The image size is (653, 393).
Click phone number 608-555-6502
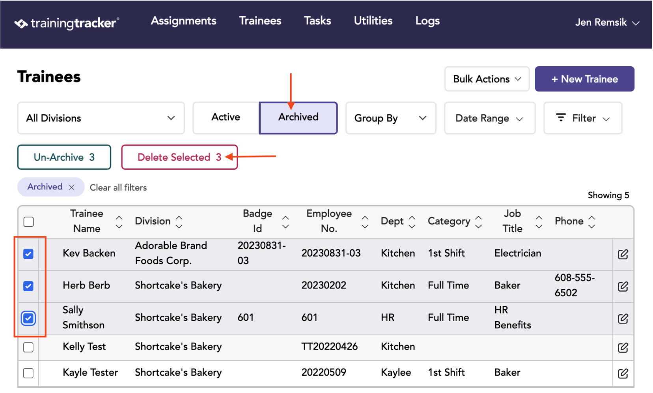point(575,285)
